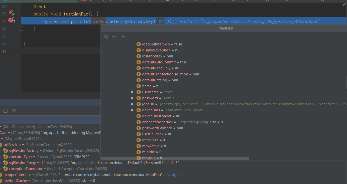Screen dimensions: 347x184
Task: Click the field icon beside sqlSessionFactory
Action: point(5,151)
